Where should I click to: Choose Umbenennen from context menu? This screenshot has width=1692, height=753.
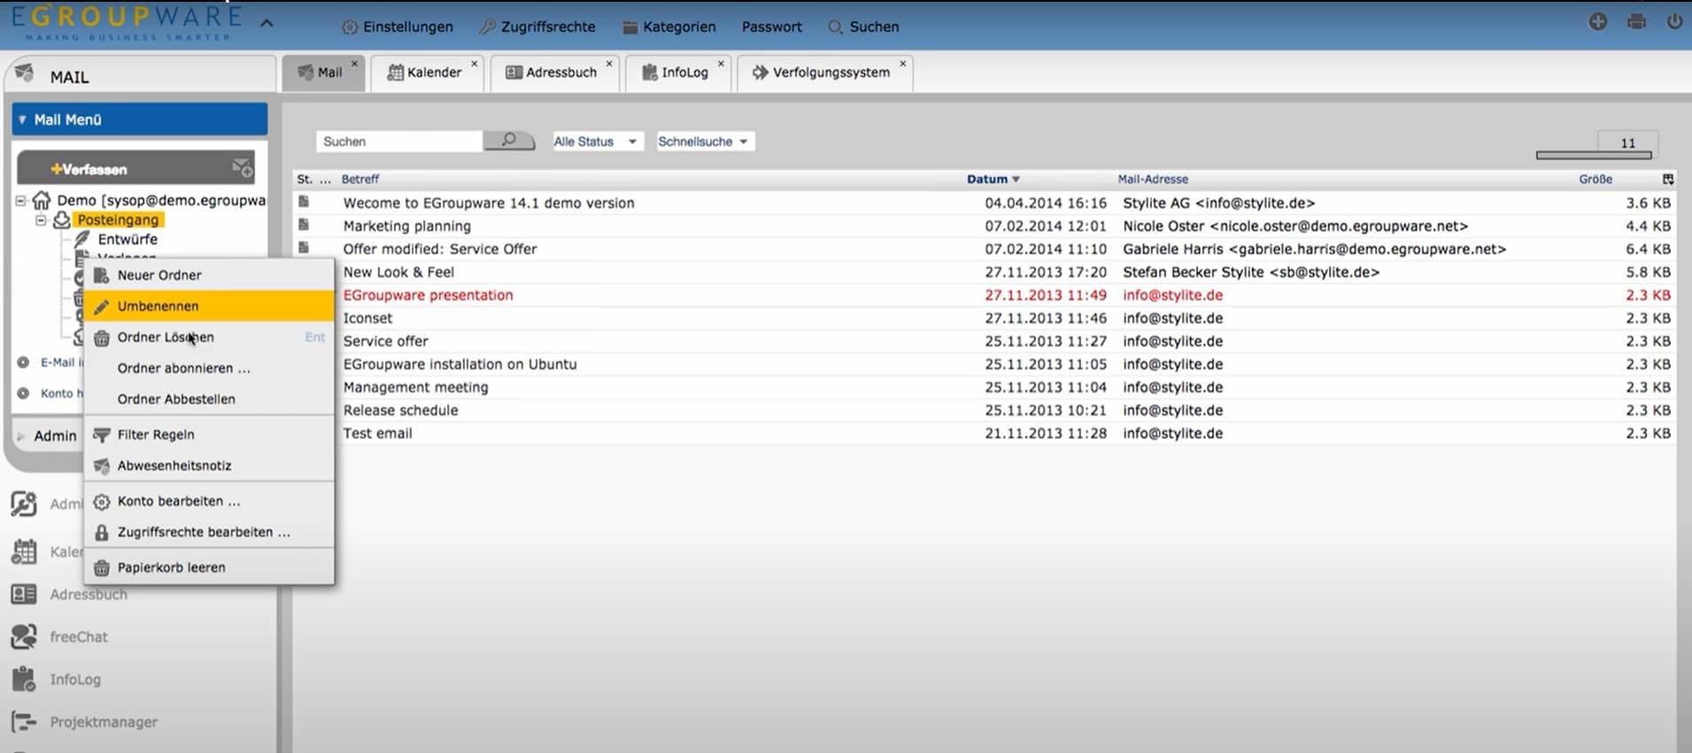(x=210, y=306)
